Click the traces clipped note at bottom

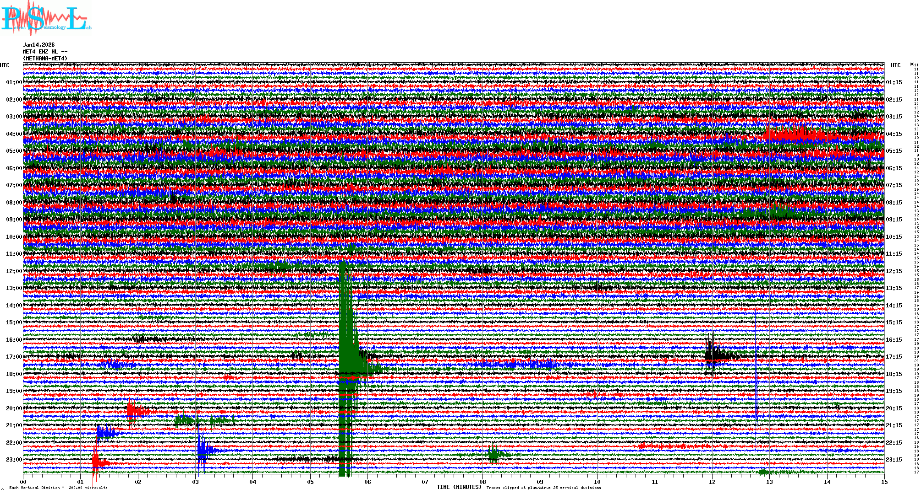[543, 488]
